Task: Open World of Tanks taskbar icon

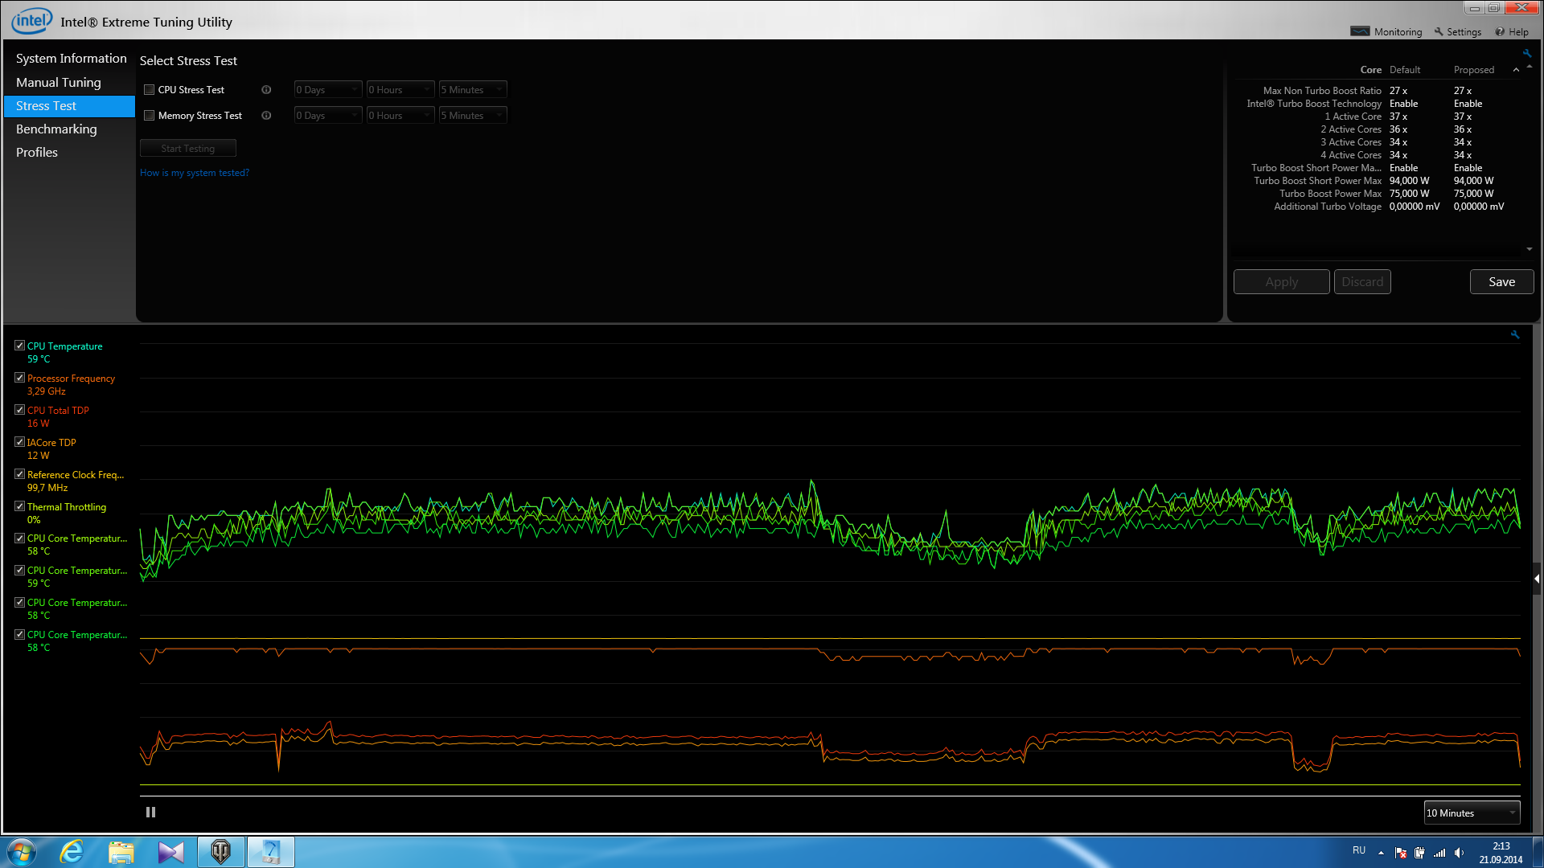Action: point(220,852)
